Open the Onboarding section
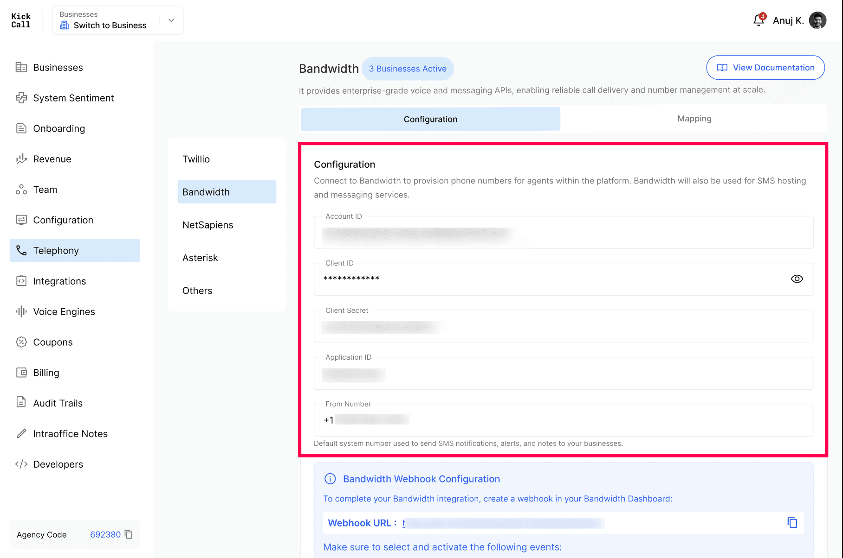843x558 pixels. click(x=75, y=128)
